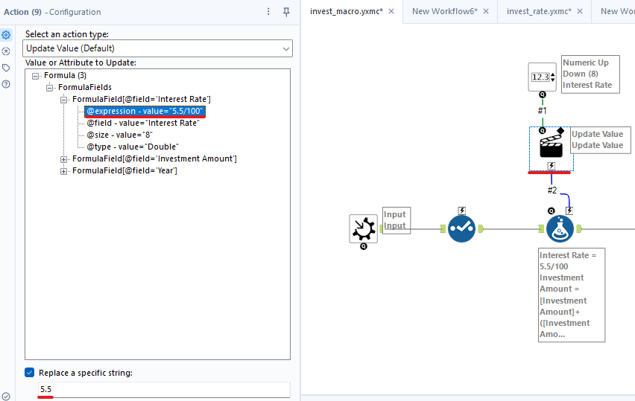Click lightning anchor above the Select tool

point(461,211)
